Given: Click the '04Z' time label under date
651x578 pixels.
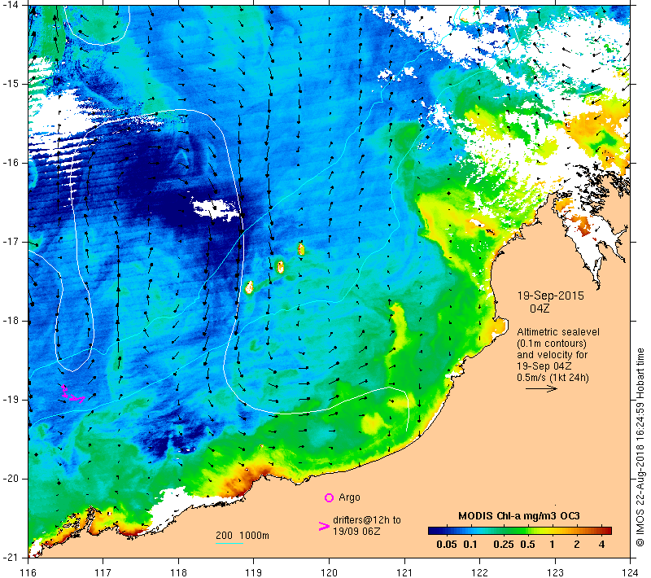Looking at the screenshot, I should pos(540,309).
